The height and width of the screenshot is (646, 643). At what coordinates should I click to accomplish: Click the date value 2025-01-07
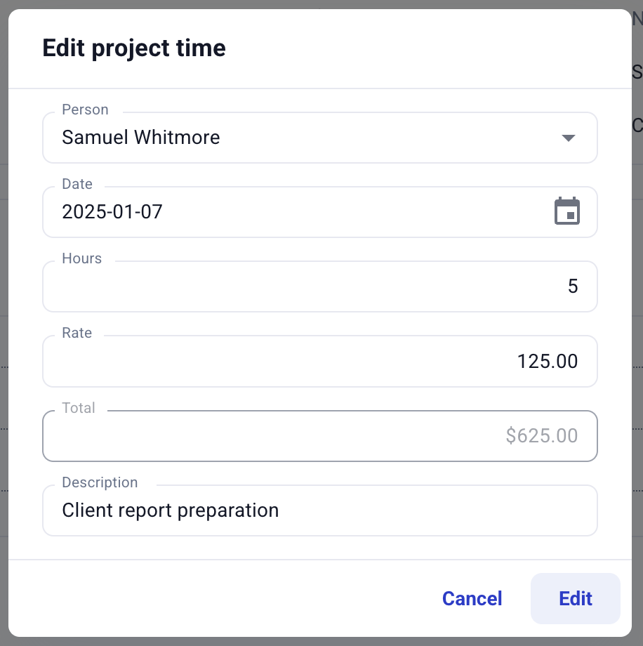tap(112, 211)
